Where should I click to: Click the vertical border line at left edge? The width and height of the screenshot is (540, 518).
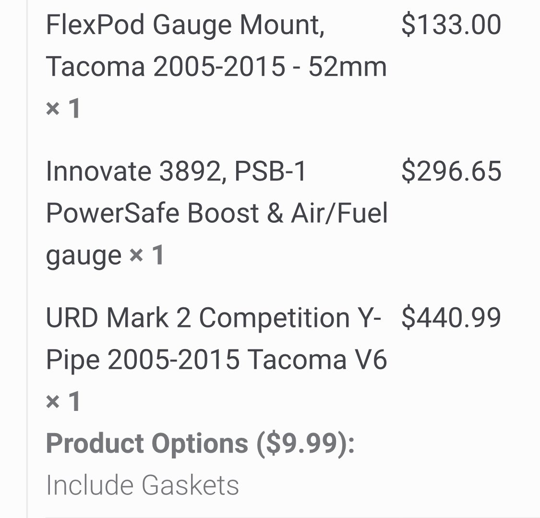(27, 259)
